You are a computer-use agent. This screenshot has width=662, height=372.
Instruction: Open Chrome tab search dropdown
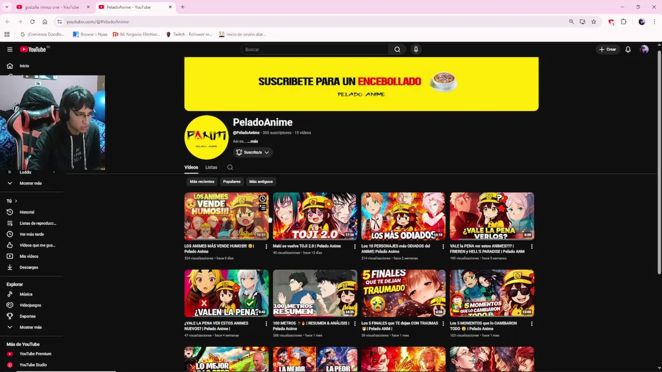(x=7, y=7)
